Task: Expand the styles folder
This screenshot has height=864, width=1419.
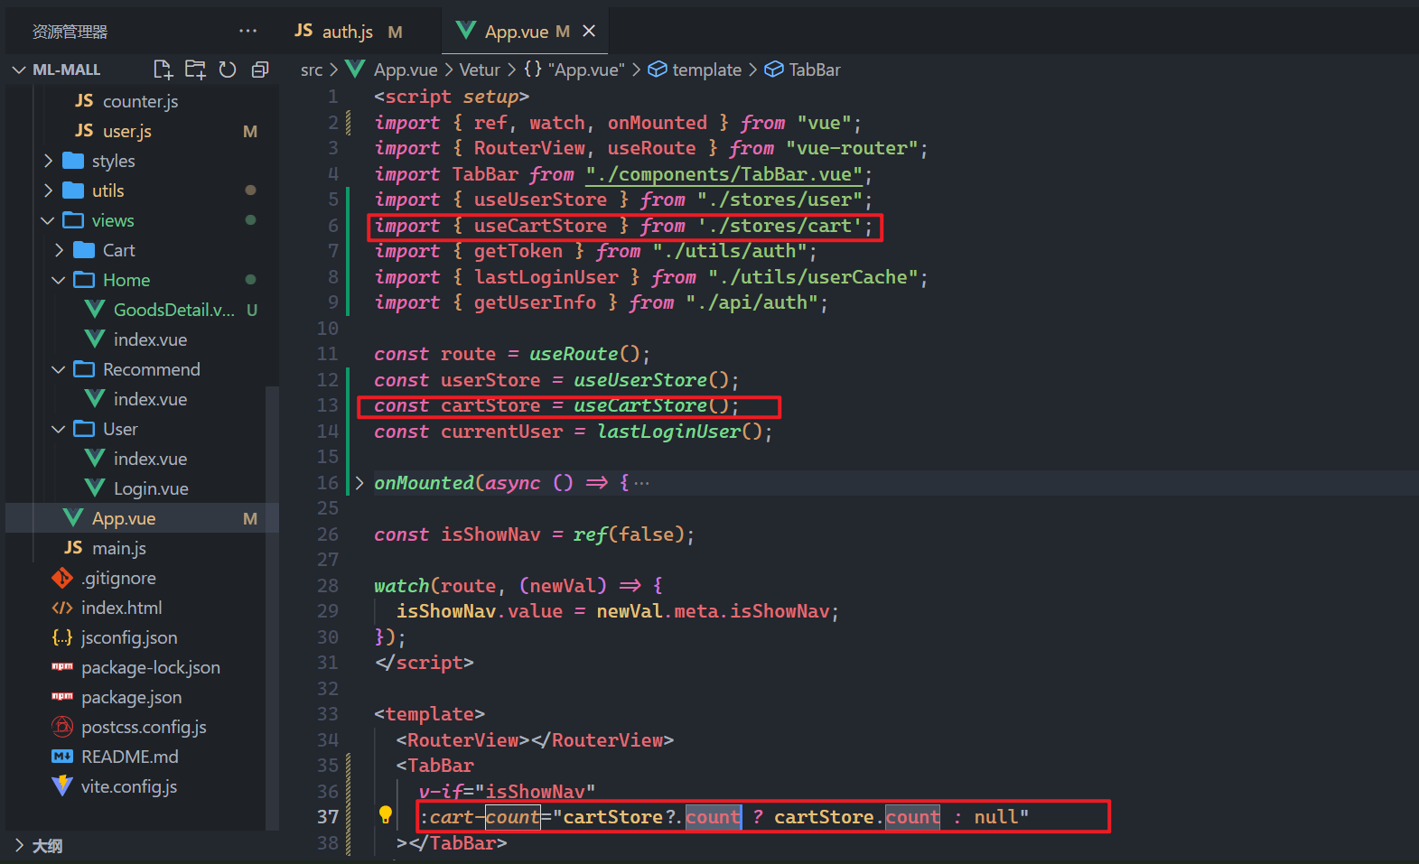Action: (x=49, y=161)
